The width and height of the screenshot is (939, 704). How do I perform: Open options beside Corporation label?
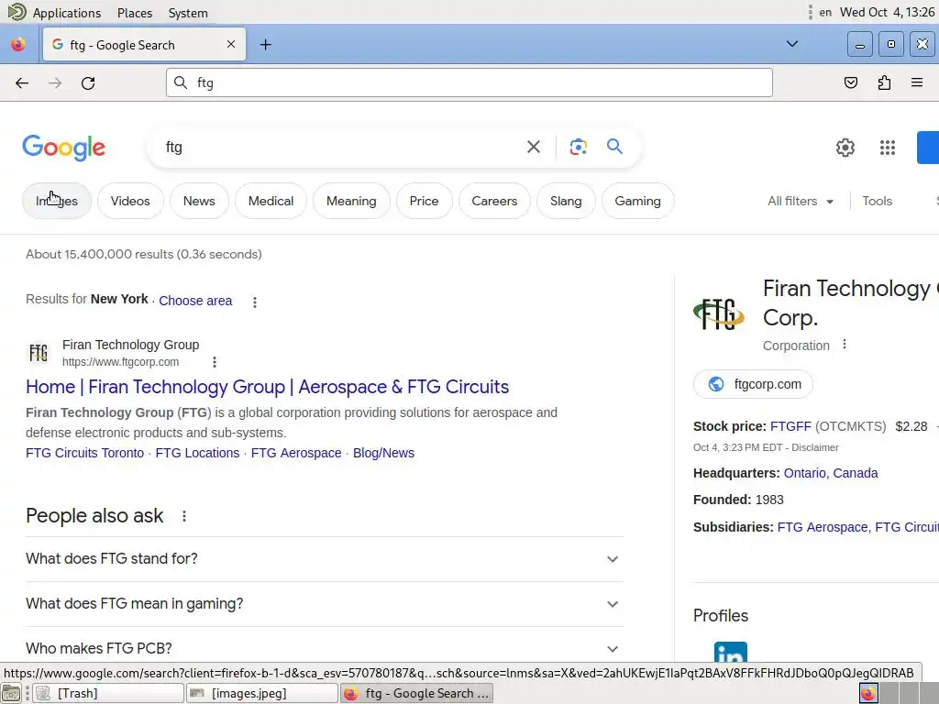click(845, 345)
